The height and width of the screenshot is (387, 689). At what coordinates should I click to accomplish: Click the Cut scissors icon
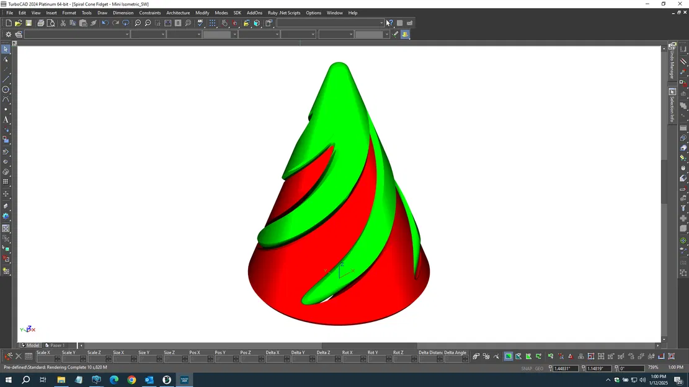point(63,23)
